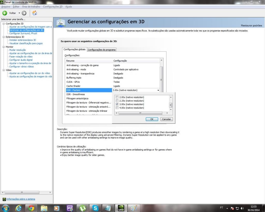Open Ajustar as configurações de cor do vídeo

pos(30,73)
